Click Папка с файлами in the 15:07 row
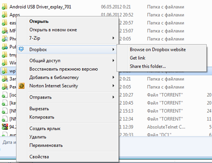The image size is (212, 163). click(165, 31)
